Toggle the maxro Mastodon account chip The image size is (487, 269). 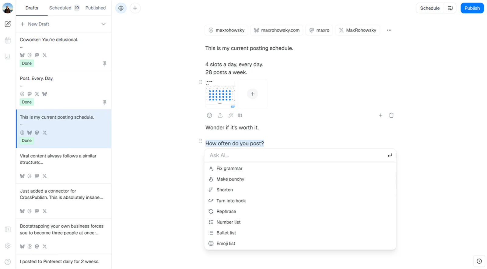(x=319, y=30)
